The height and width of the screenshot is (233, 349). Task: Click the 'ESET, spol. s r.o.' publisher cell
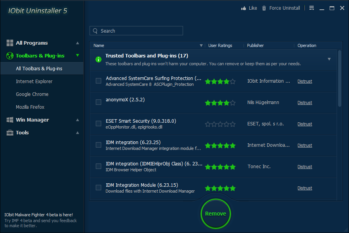click(x=266, y=124)
